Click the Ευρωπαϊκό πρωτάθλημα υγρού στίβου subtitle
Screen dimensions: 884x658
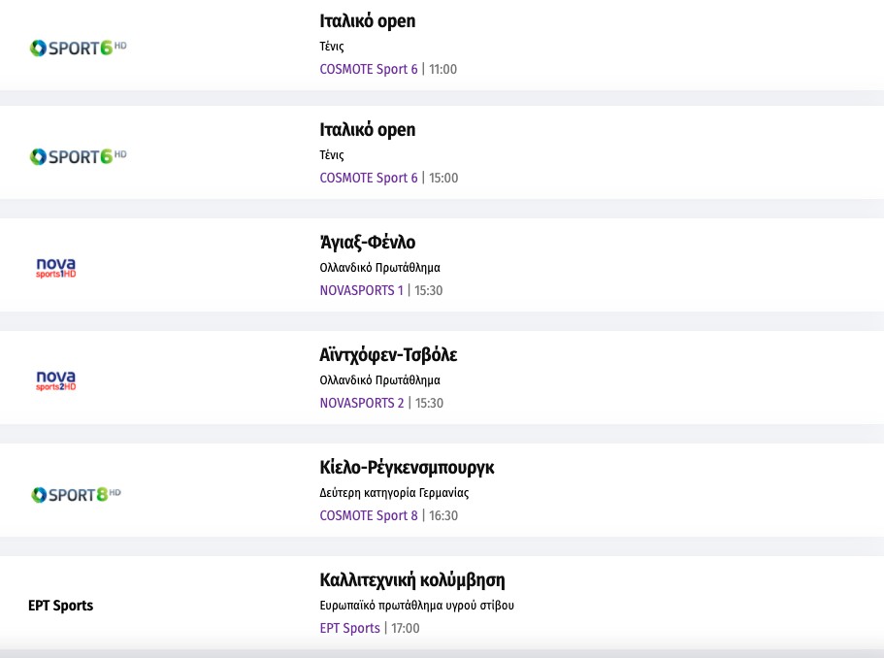[x=416, y=605]
